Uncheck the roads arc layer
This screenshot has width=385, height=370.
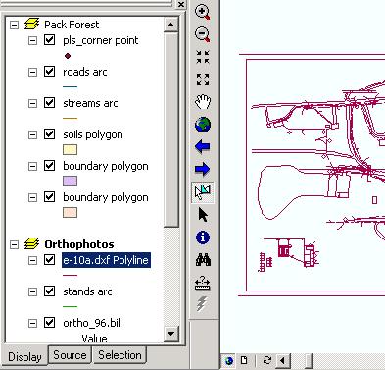click(x=49, y=72)
